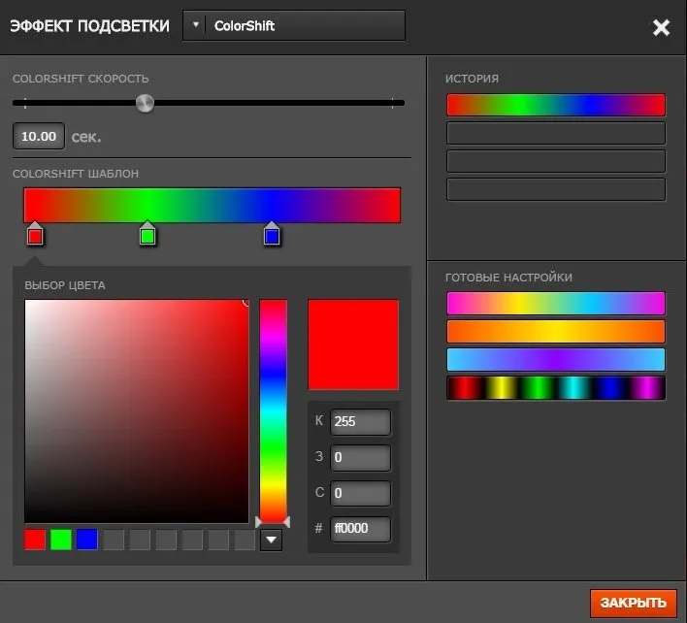The width and height of the screenshot is (687, 623).
Task: Click the red channel value field 255
Action: [x=360, y=422]
